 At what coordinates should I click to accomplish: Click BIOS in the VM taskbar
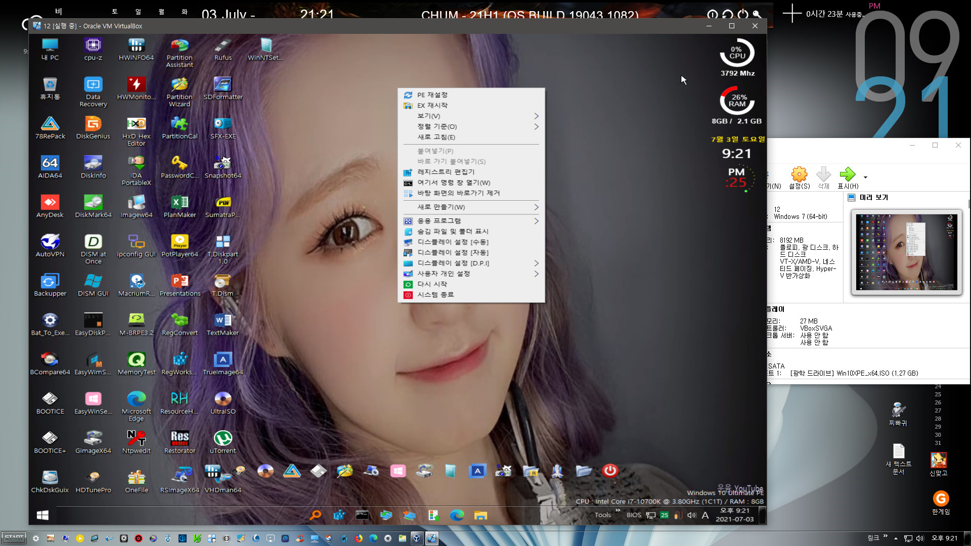[634, 515]
